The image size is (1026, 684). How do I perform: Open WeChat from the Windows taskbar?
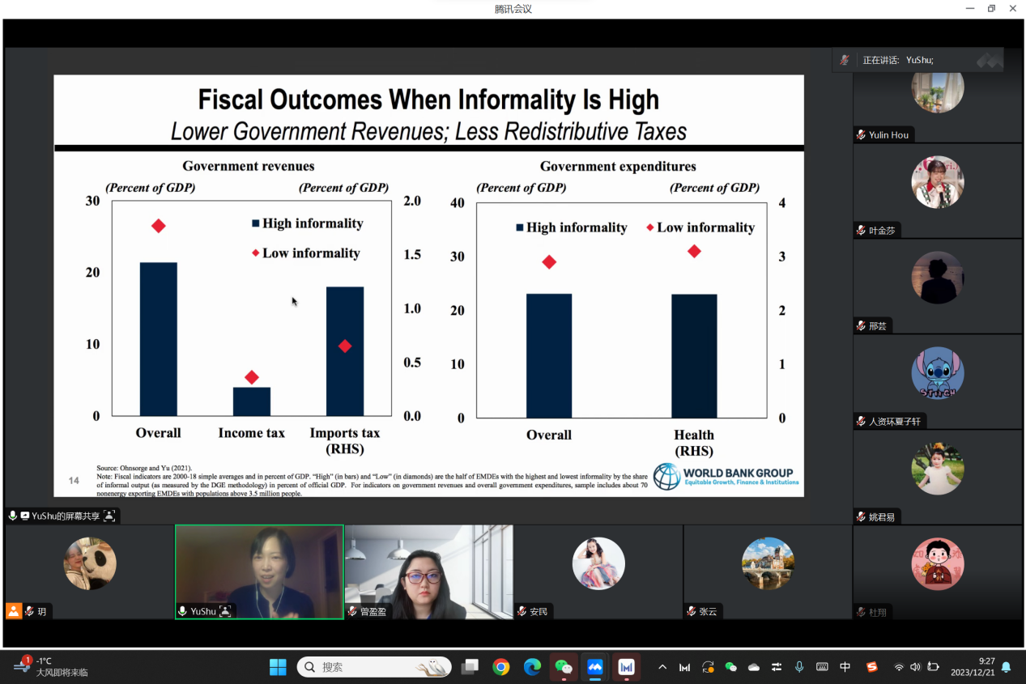[x=564, y=667]
